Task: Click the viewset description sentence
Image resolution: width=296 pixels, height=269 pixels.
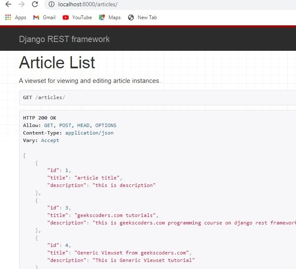Action: 90,81
